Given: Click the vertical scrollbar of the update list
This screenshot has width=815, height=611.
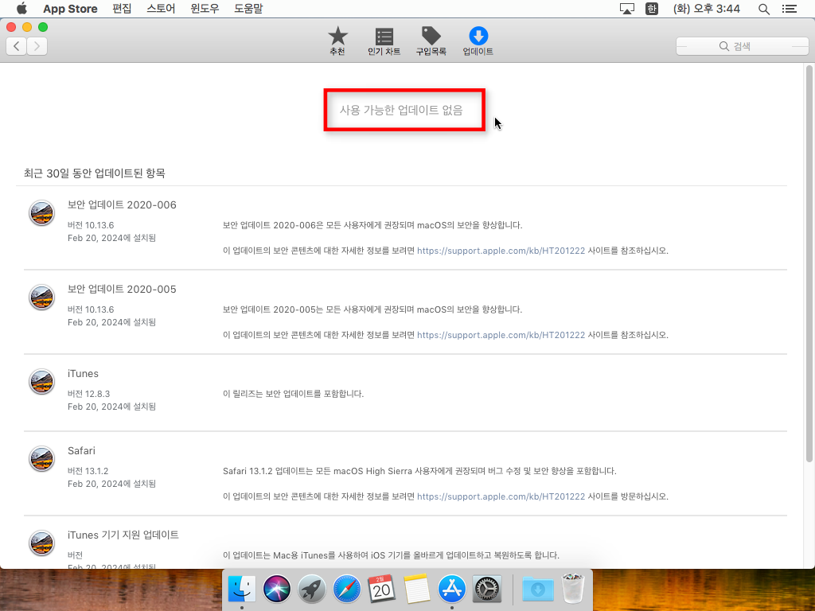Looking at the screenshot, I should click(x=809, y=263).
